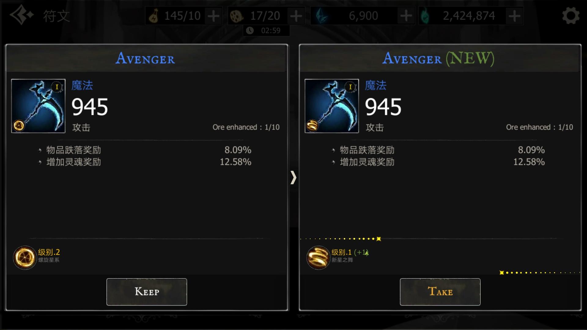Screen dimensions: 587x330
Task: Tap the potion bottle icon
Action: click(x=153, y=16)
